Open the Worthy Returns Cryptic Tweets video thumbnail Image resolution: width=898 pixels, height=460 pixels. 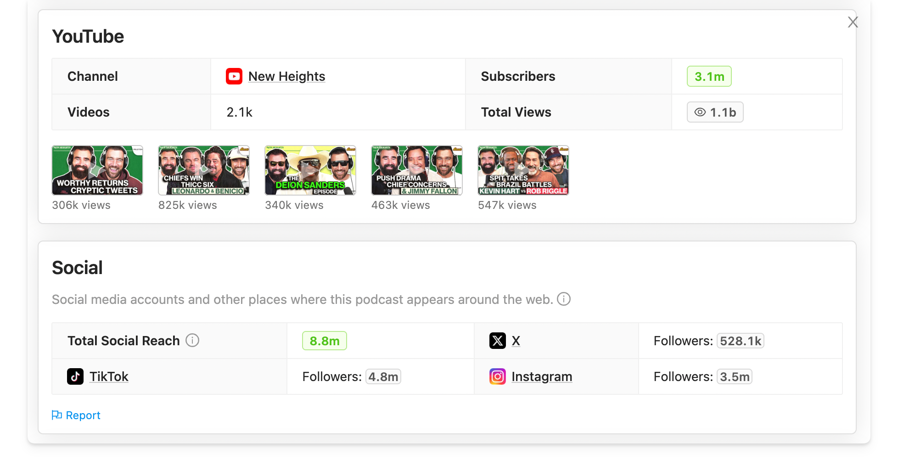[x=97, y=170]
